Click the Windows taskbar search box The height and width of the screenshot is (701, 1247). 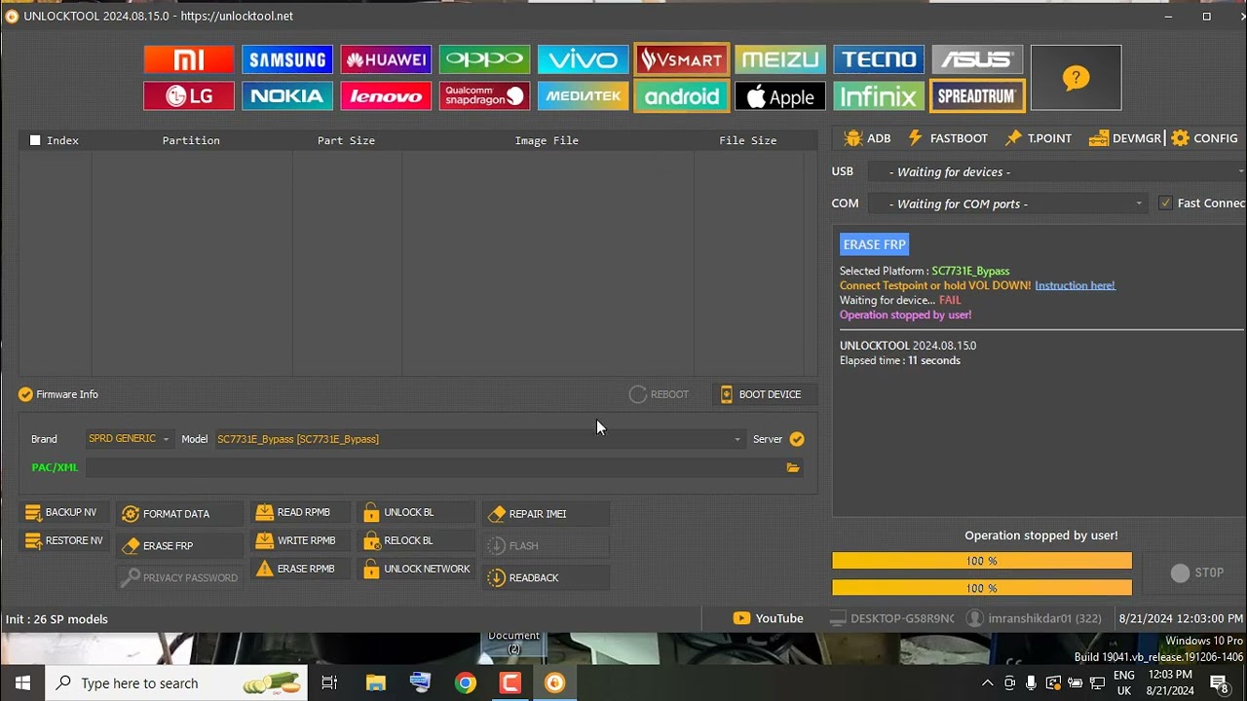click(176, 683)
